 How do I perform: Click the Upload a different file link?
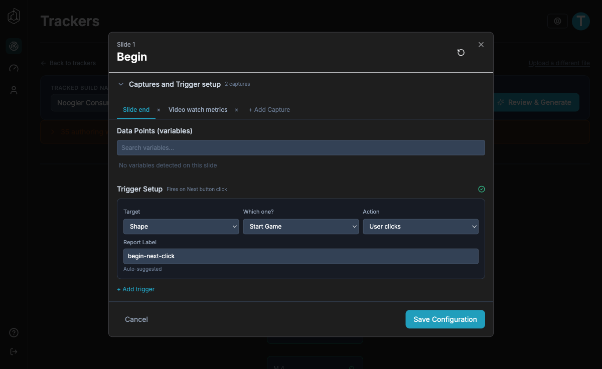coord(559,63)
